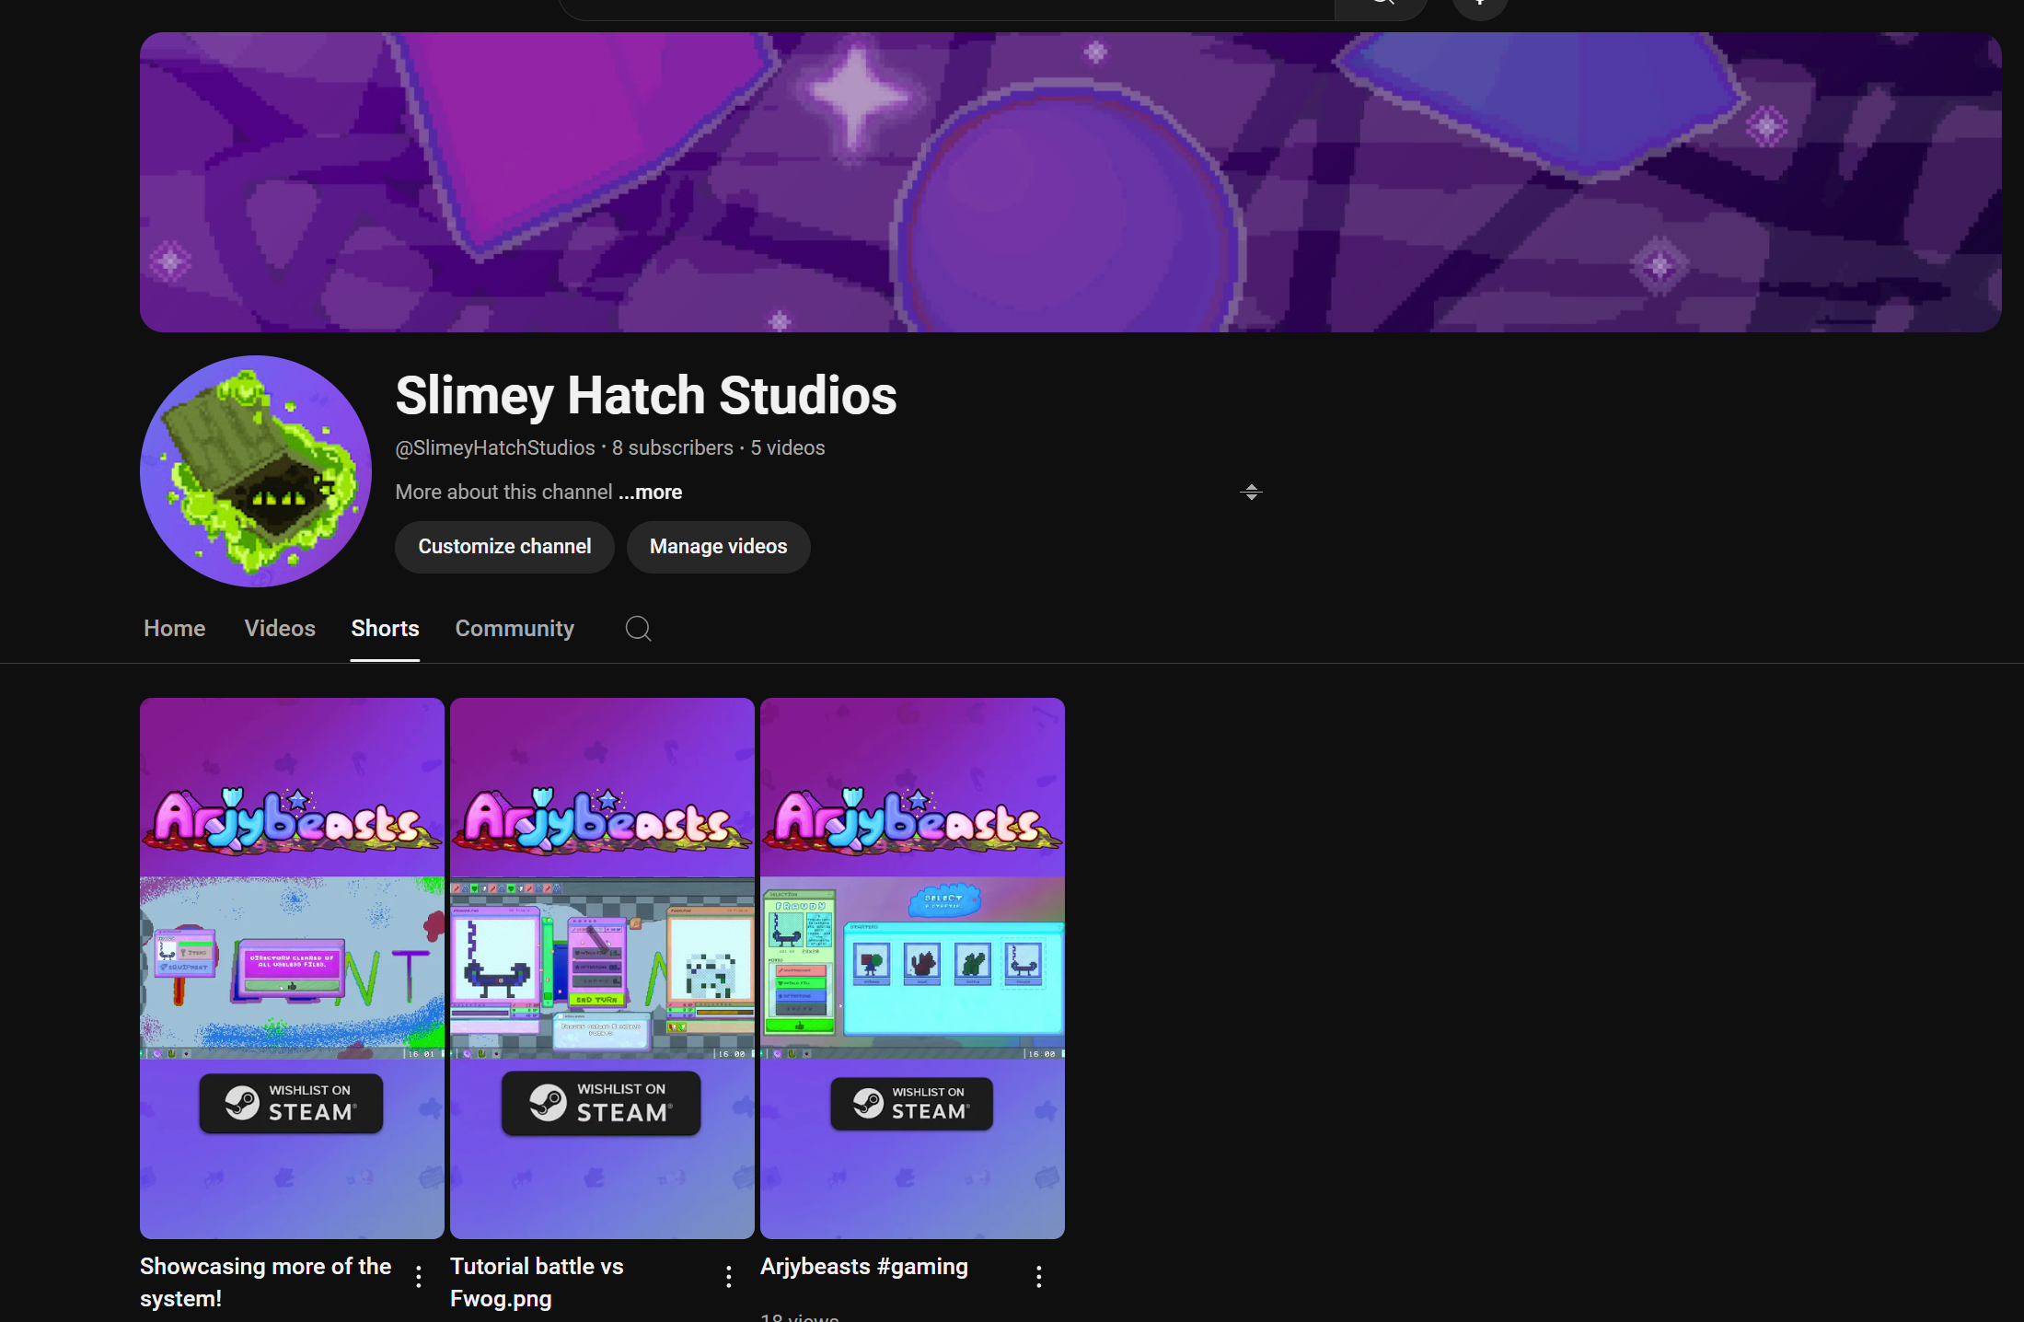Click the Steam wishlist badge on second short
2024x1322 pixels.
click(601, 1103)
